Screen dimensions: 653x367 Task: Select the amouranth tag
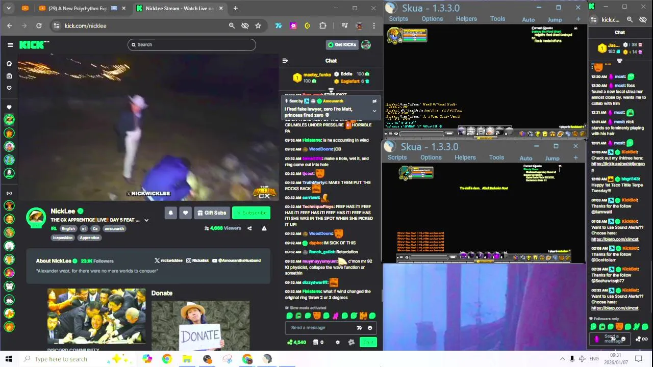tap(114, 229)
